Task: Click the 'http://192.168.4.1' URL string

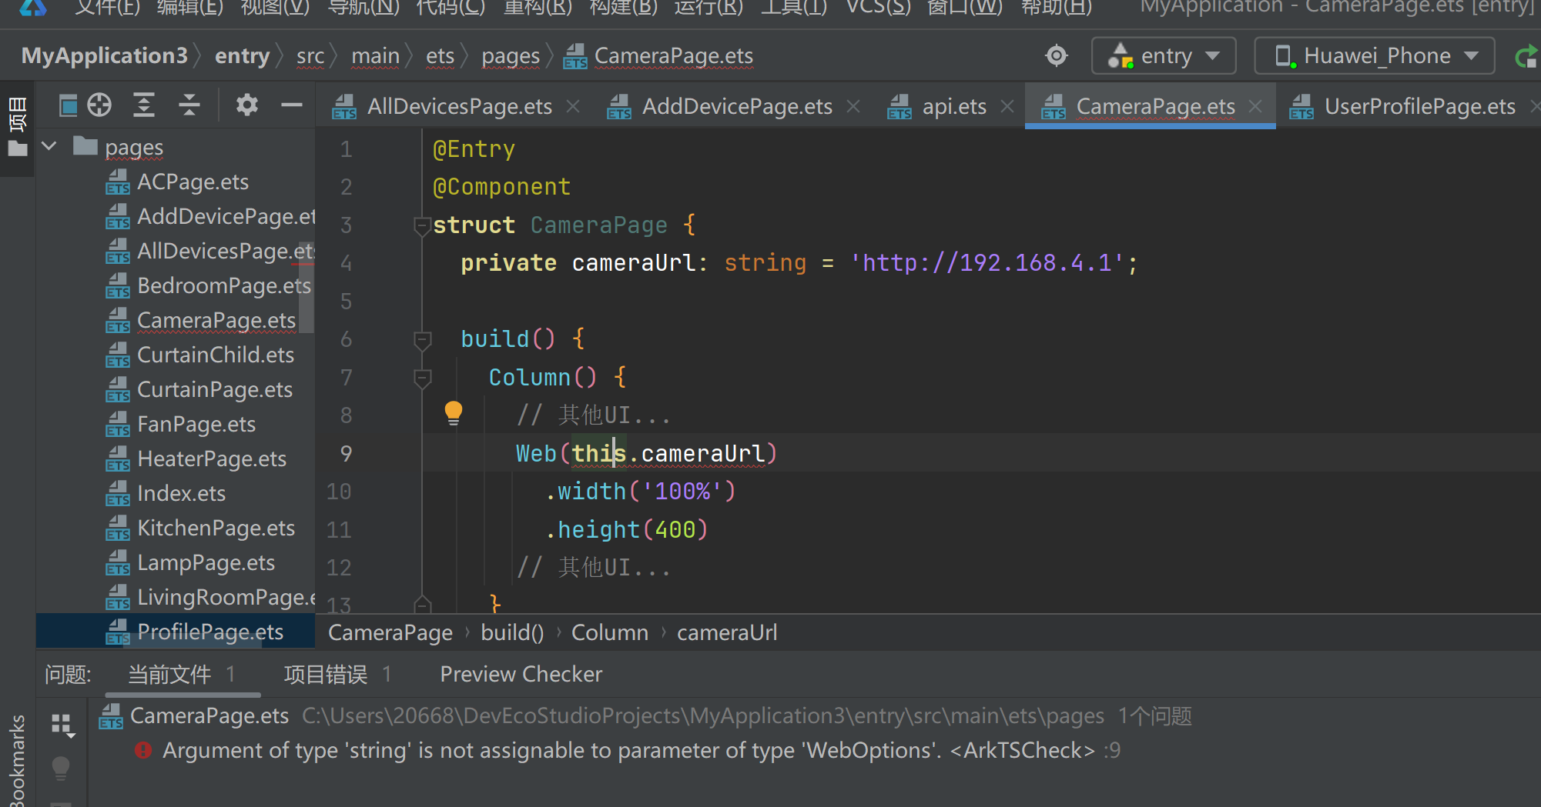Action: pyautogui.click(x=987, y=263)
